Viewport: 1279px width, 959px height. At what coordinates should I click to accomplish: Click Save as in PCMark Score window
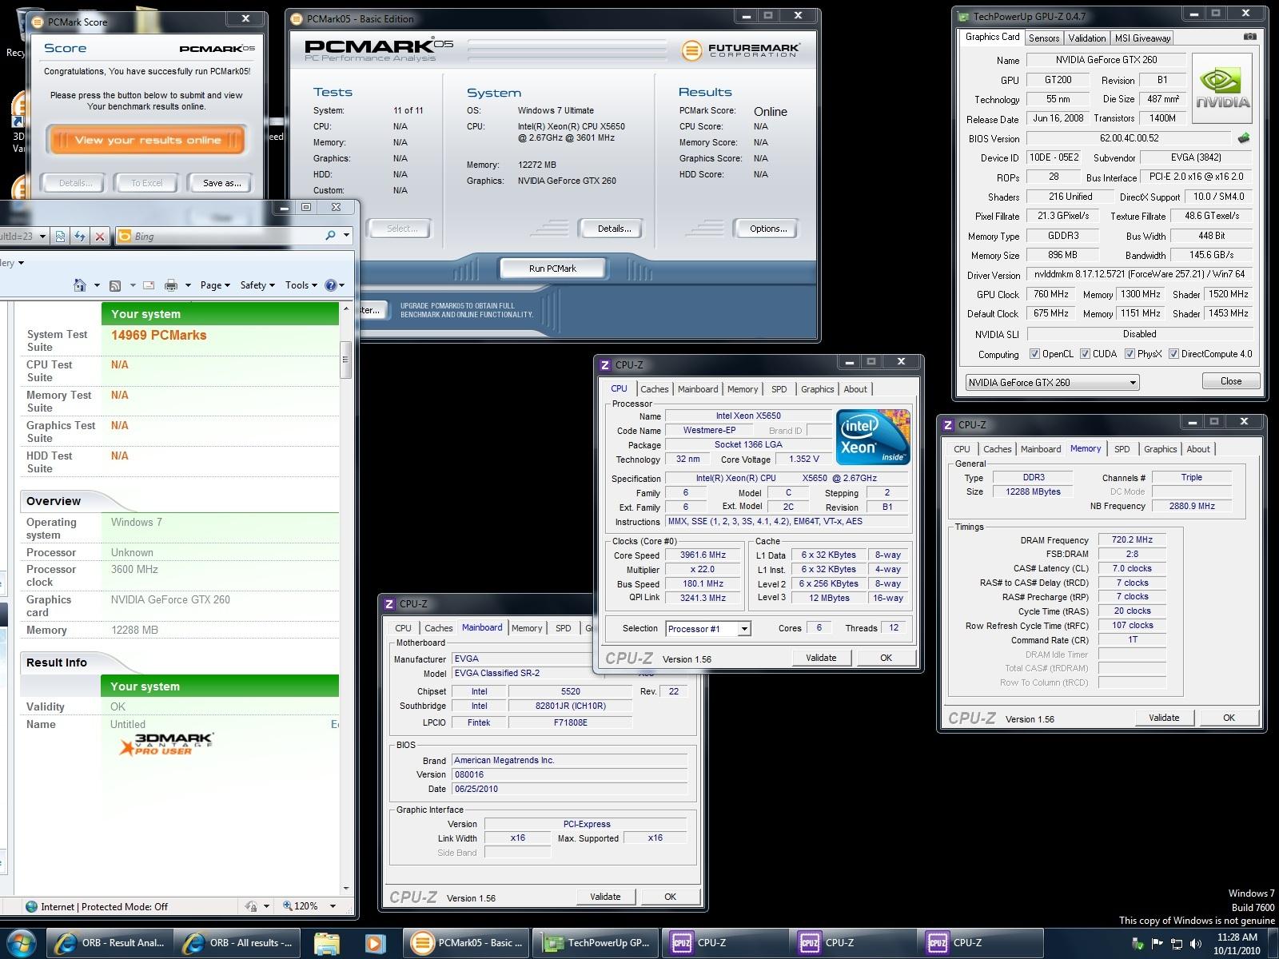click(221, 183)
